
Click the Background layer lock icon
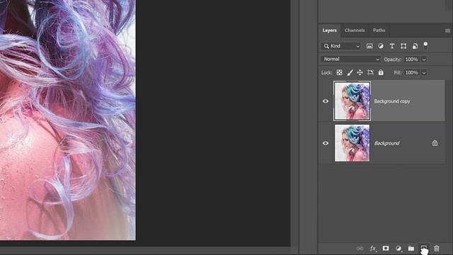pyautogui.click(x=435, y=143)
